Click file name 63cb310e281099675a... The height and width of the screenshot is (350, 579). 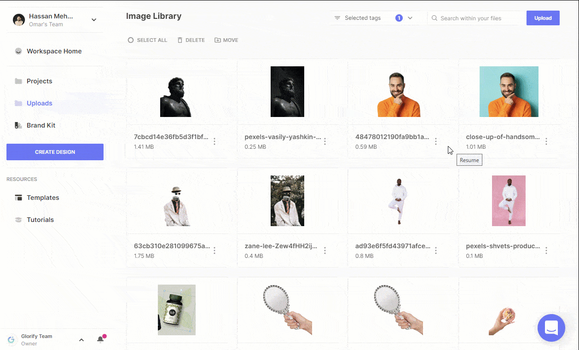coord(172,246)
